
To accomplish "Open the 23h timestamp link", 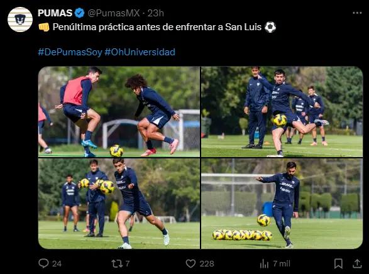I will coord(155,13).
